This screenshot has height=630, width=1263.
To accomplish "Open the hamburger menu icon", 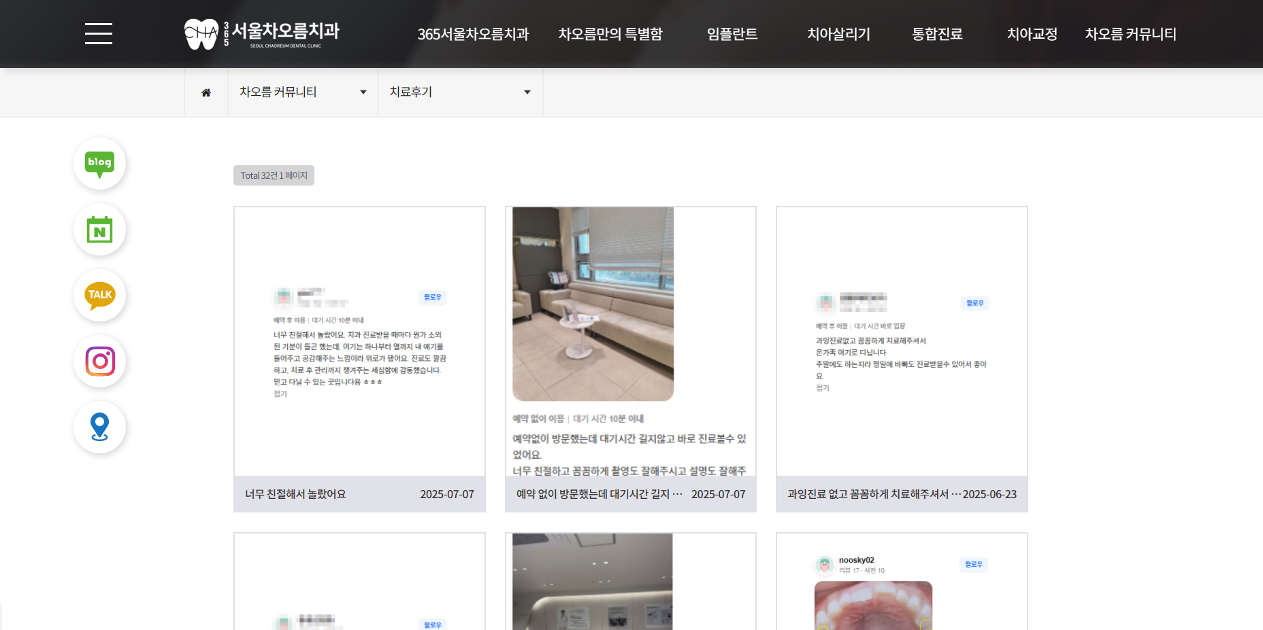I will click(99, 33).
